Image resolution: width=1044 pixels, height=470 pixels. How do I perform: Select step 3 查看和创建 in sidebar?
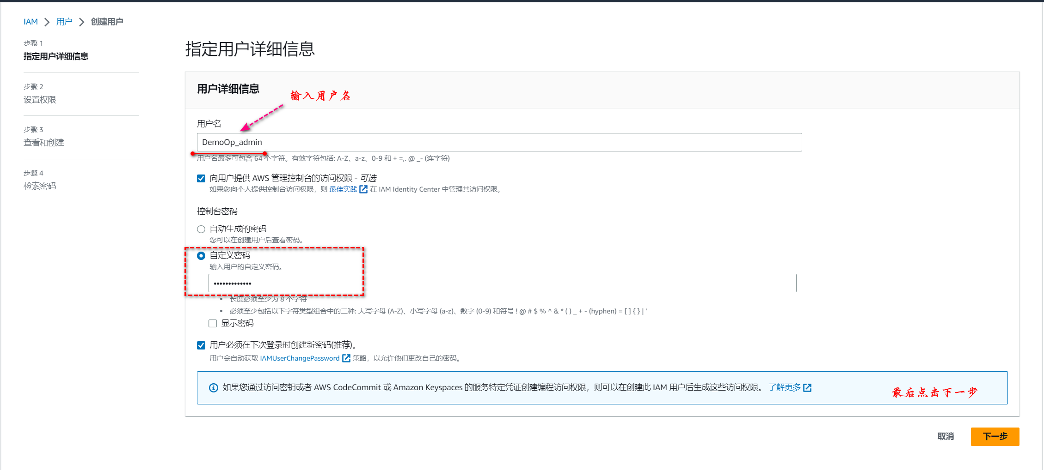[x=44, y=143]
